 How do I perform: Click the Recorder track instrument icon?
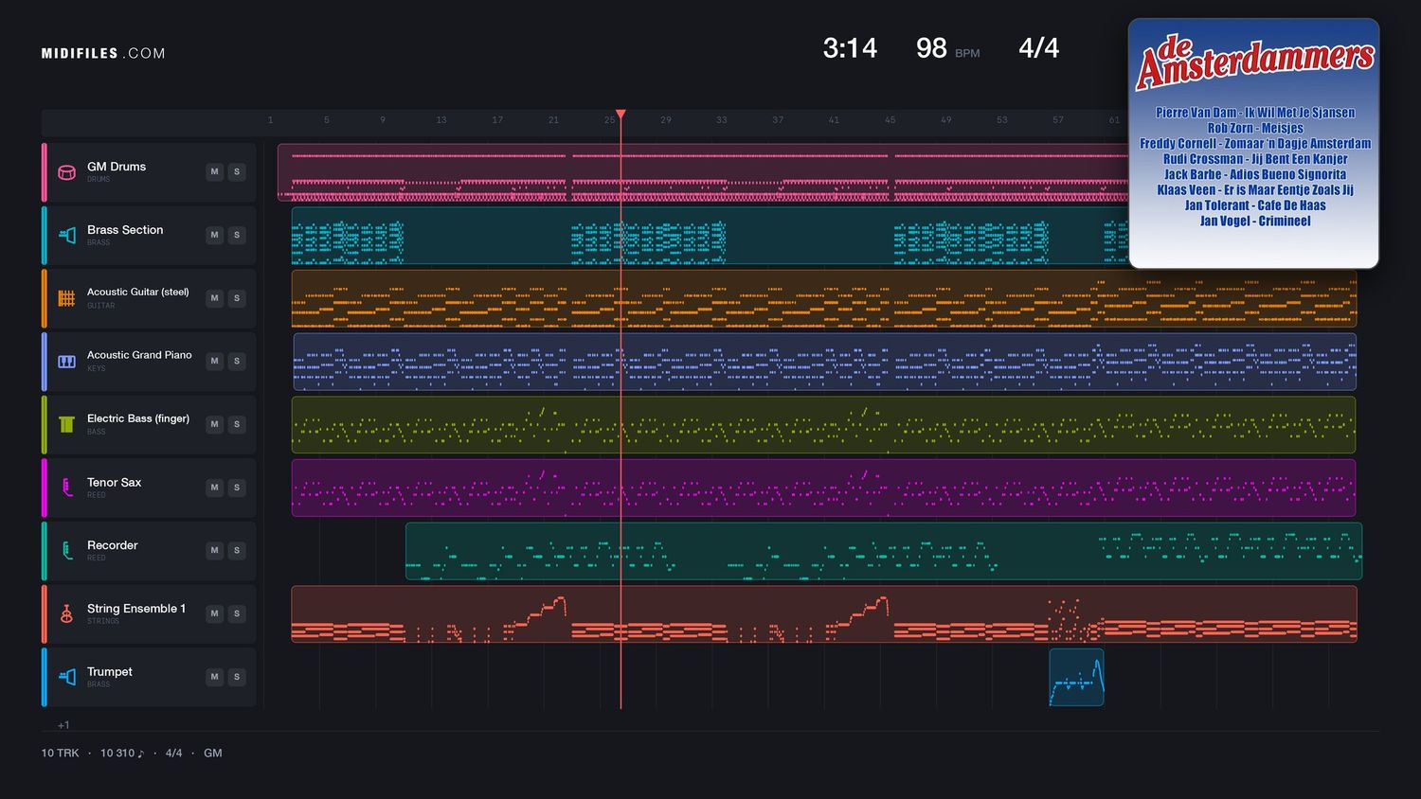pos(66,551)
